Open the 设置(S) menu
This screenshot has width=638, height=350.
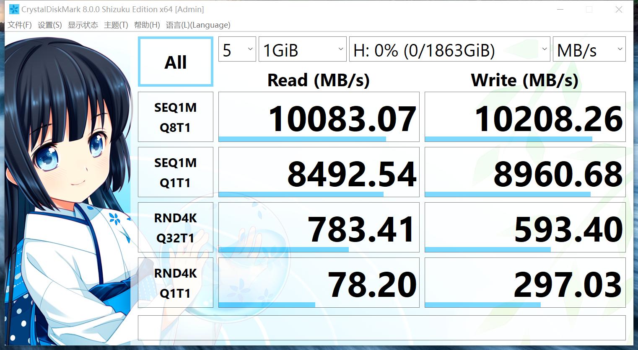pos(50,25)
